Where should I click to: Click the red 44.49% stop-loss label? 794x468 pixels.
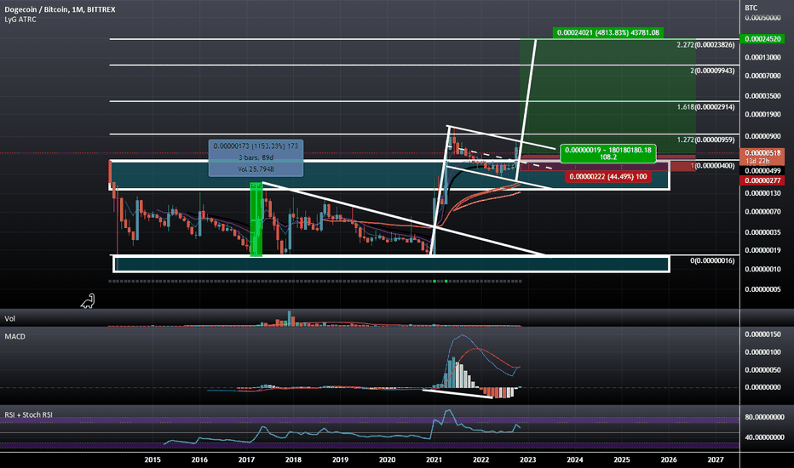click(607, 177)
